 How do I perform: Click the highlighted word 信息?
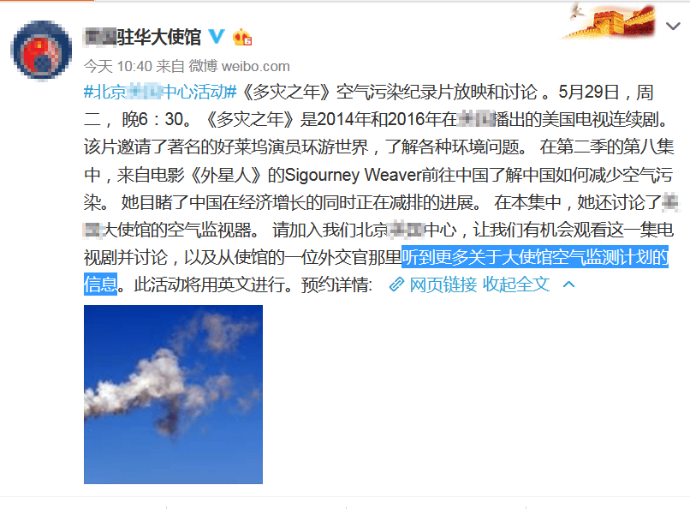pyautogui.click(x=100, y=284)
